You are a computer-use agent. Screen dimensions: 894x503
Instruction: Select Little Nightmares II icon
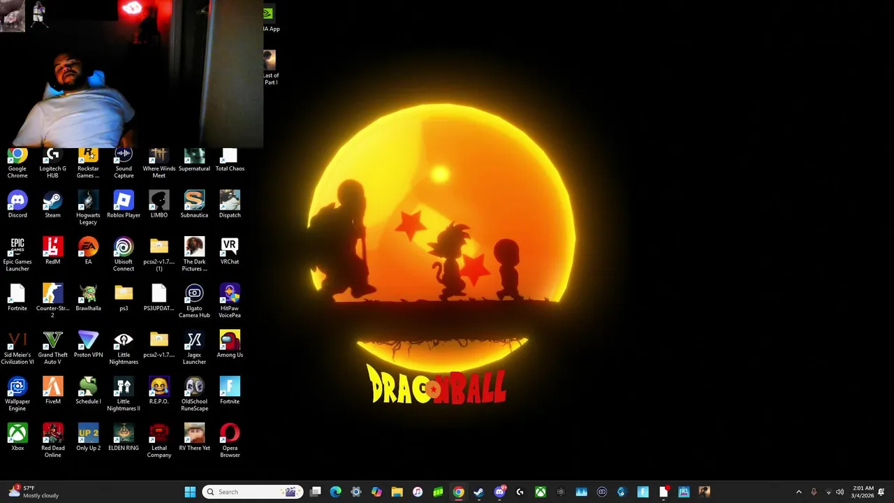[124, 394]
